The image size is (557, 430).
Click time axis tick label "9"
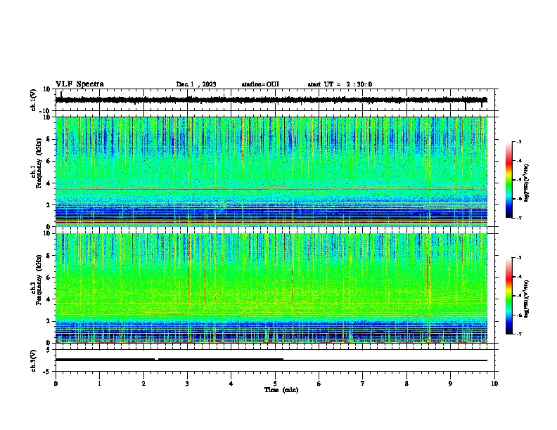click(x=450, y=384)
